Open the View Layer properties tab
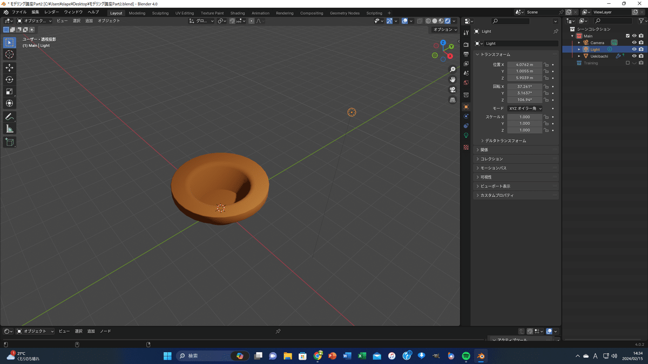 tap(466, 64)
